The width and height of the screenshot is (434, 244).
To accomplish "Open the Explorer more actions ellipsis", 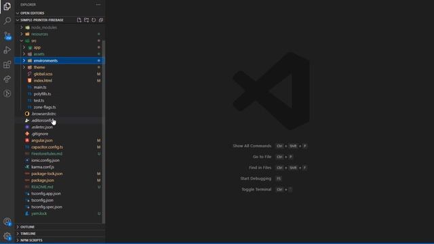I will [x=98, y=5].
